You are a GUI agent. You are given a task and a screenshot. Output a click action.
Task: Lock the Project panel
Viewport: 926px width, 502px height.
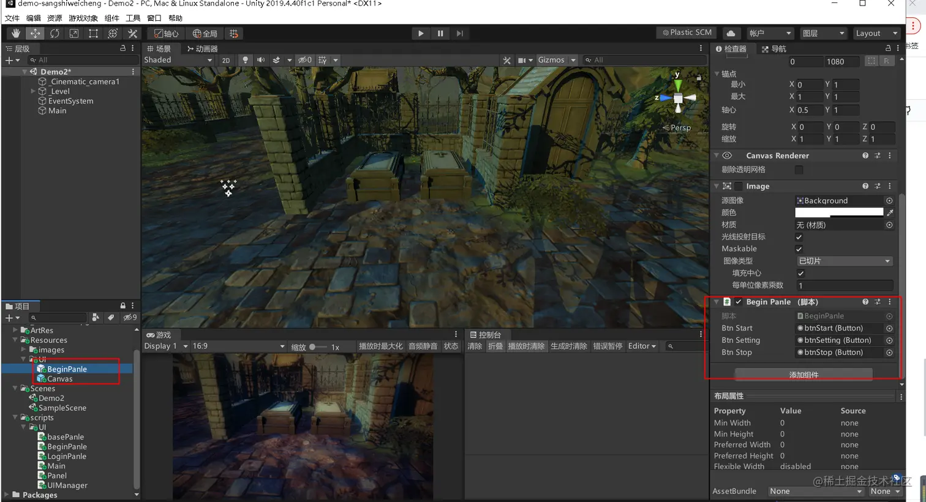pyautogui.click(x=122, y=305)
